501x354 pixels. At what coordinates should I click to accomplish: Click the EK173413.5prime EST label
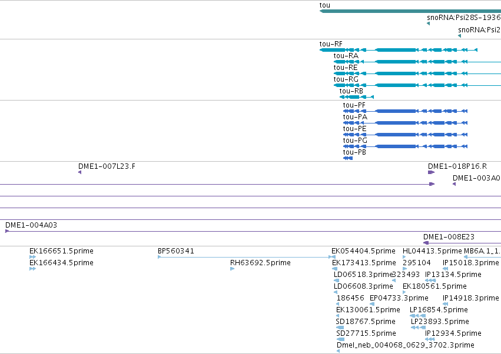[364, 263]
